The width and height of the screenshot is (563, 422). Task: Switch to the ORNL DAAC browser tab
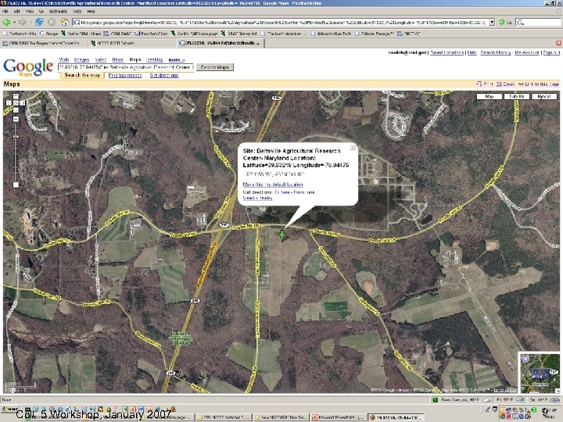click(x=45, y=43)
